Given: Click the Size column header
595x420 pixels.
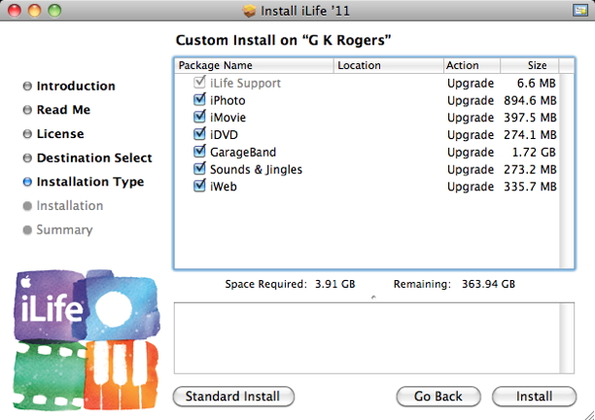Looking at the screenshot, I should pyautogui.click(x=529, y=65).
